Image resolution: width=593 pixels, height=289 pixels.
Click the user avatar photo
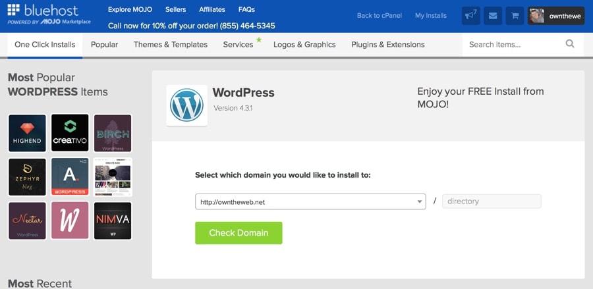(x=536, y=16)
